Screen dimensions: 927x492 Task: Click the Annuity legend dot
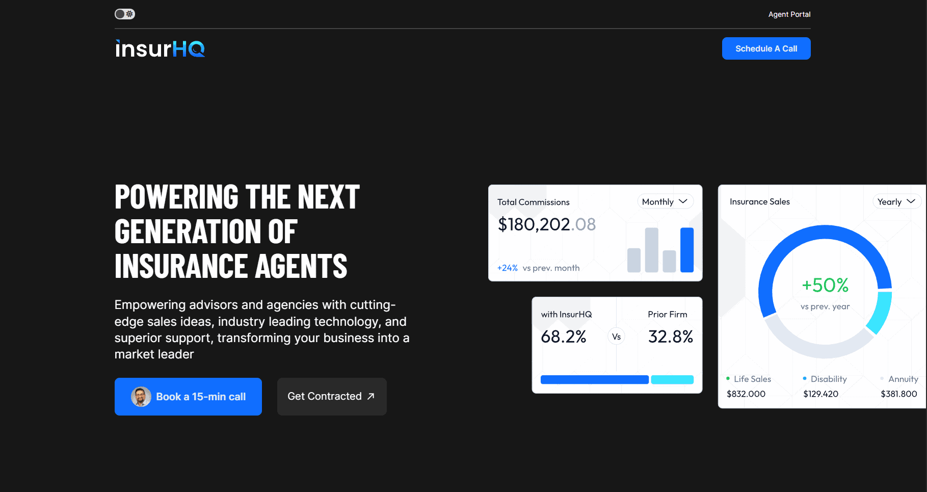coord(882,378)
